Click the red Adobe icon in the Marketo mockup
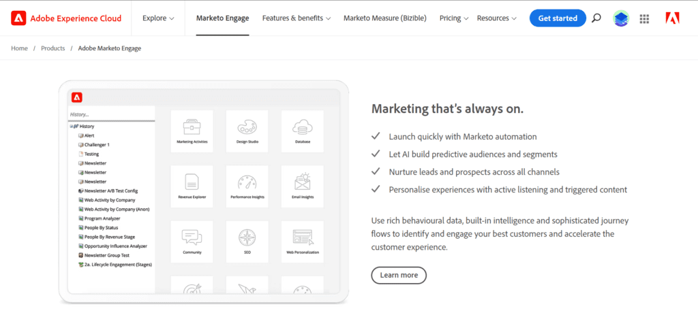Viewport: 698px width, 317px height. click(77, 97)
